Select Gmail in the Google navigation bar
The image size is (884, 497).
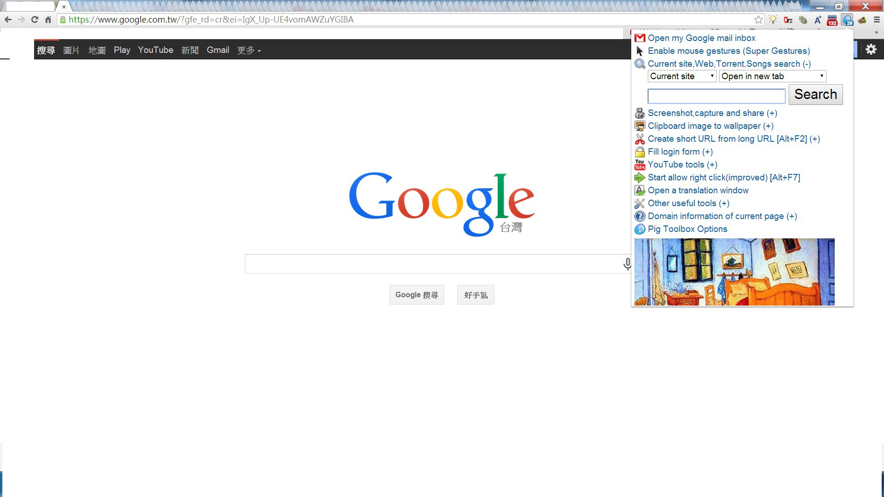click(218, 50)
